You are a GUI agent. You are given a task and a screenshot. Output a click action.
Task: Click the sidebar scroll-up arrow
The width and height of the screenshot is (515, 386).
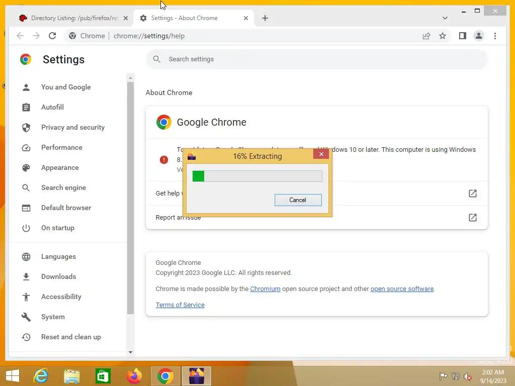[x=130, y=78]
